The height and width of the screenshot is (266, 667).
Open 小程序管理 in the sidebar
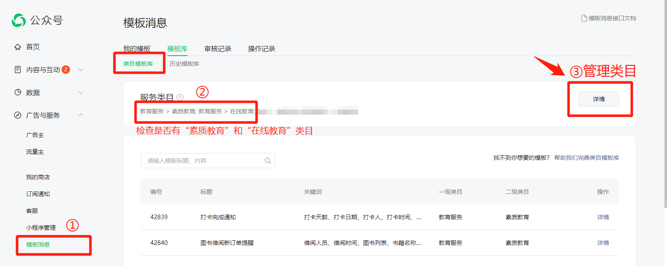point(41,228)
